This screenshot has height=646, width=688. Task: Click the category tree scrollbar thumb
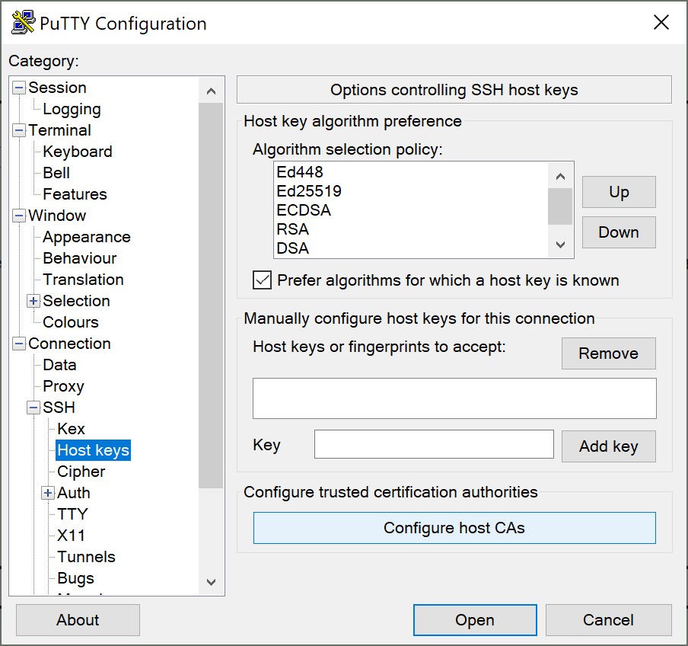click(x=211, y=296)
